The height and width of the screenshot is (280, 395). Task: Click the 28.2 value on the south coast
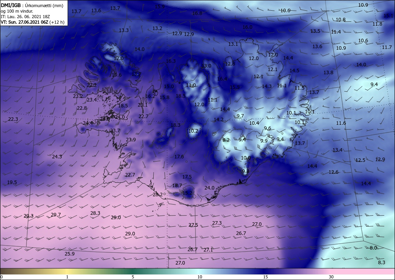tap(158, 194)
